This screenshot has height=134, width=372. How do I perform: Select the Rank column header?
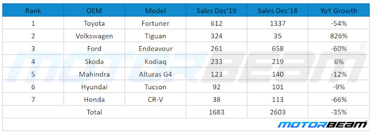pyautogui.click(x=33, y=11)
